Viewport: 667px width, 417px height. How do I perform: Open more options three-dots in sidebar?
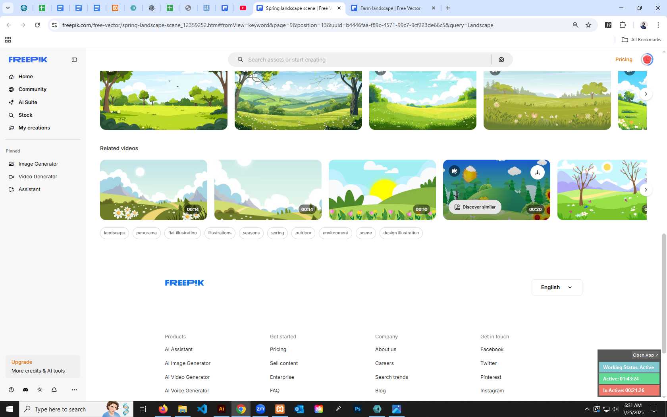[x=74, y=390]
